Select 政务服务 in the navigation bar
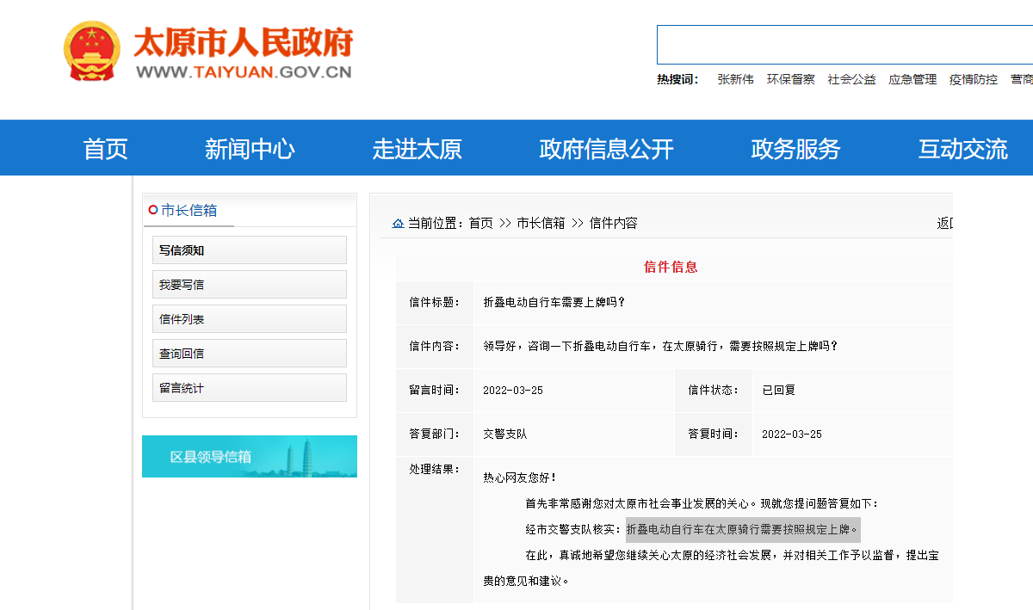The width and height of the screenshot is (1033, 610). pyautogui.click(x=795, y=149)
